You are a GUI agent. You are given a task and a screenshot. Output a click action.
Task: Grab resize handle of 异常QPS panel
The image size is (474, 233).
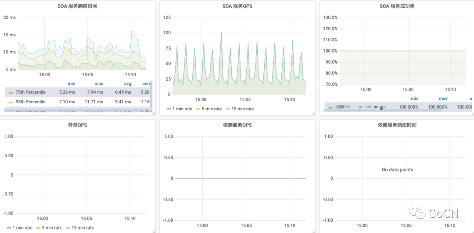pyautogui.click(x=154, y=232)
